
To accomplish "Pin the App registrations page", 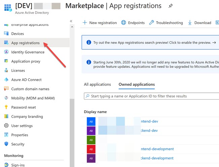I will click(x=171, y=6).
